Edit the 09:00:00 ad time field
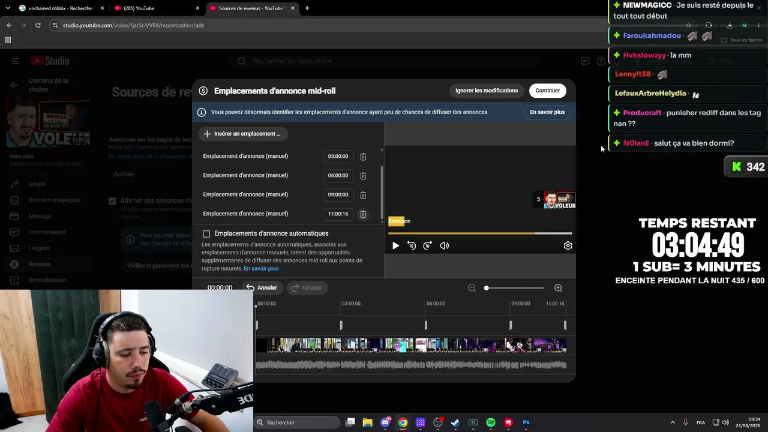The image size is (768, 432). [338, 195]
